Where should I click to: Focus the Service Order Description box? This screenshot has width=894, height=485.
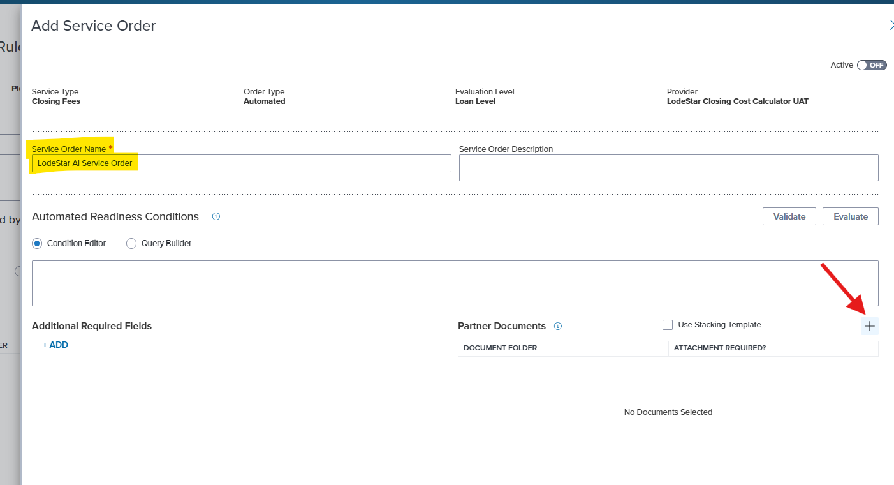tap(669, 168)
